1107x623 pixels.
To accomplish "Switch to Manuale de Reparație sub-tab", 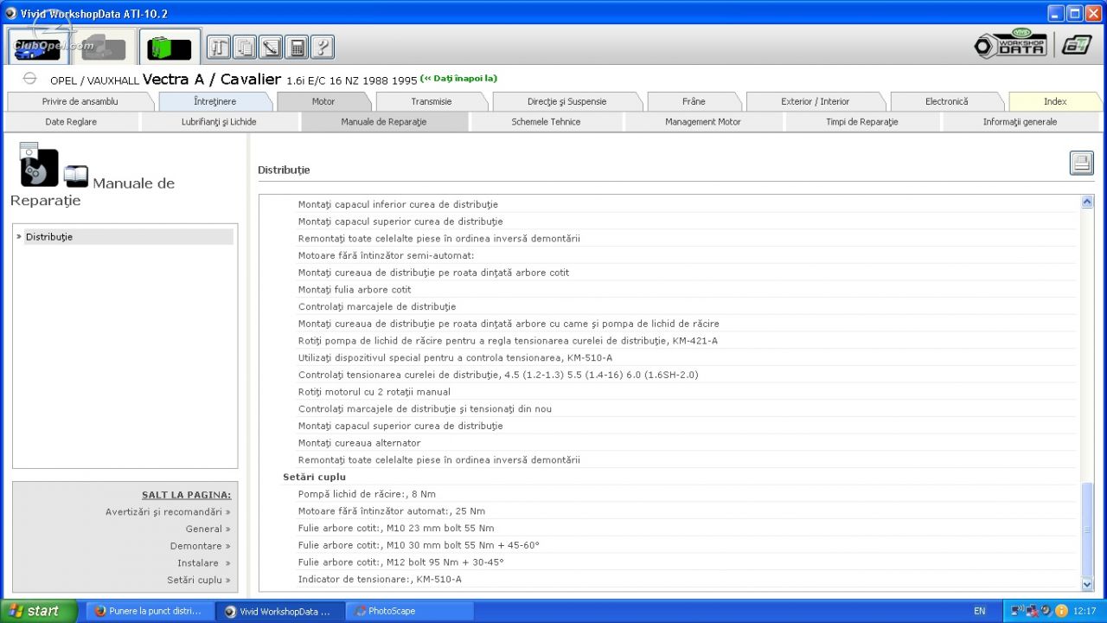I will 384,122.
